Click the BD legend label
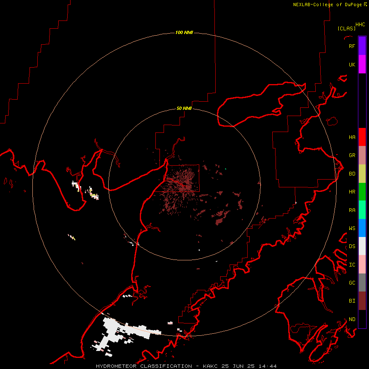 pos(352,174)
